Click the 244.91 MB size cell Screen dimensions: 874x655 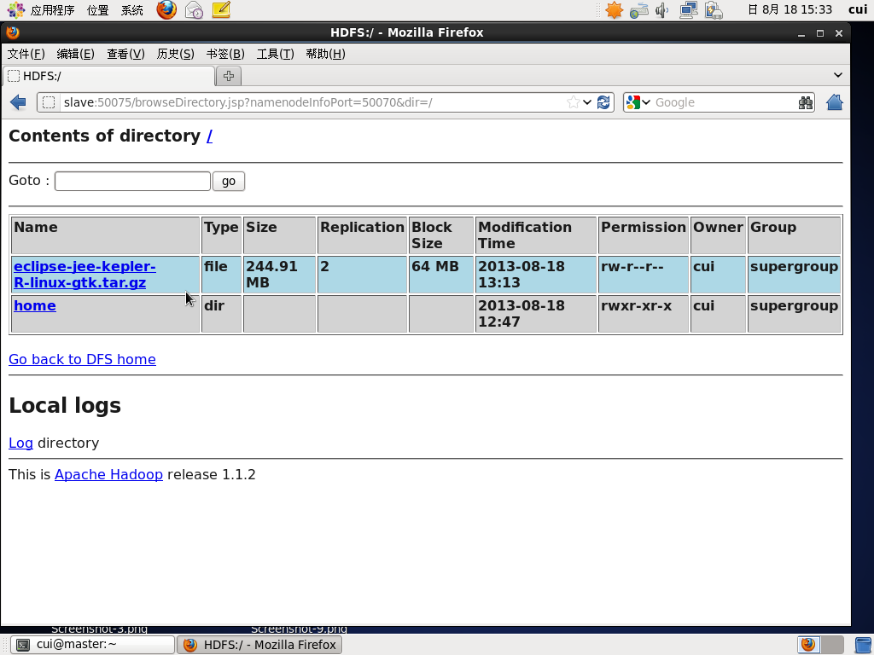click(x=279, y=275)
